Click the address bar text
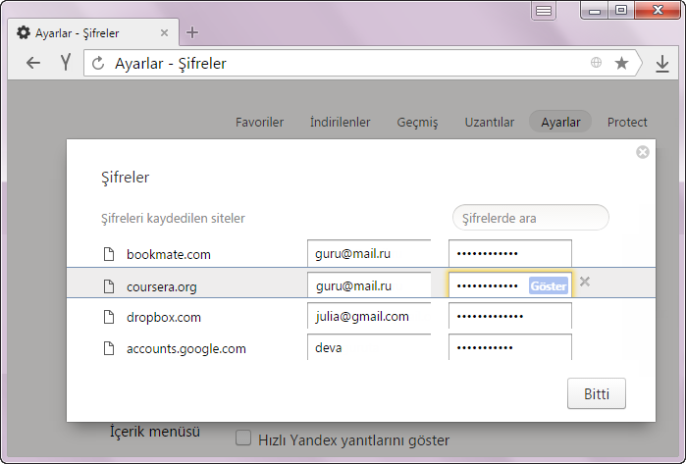Viewport: 686px width, 464px height. pos(171,64)
